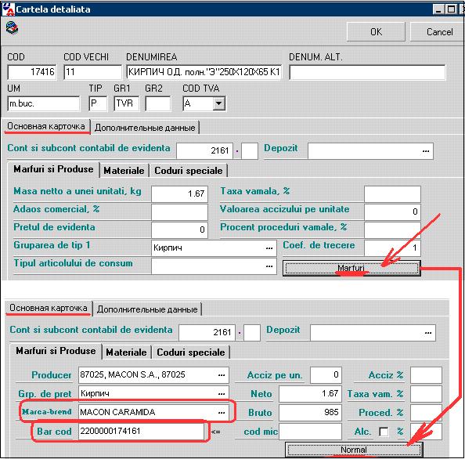
Task: Open Grp. de pret ellipsis lookup
Action: 222,394
